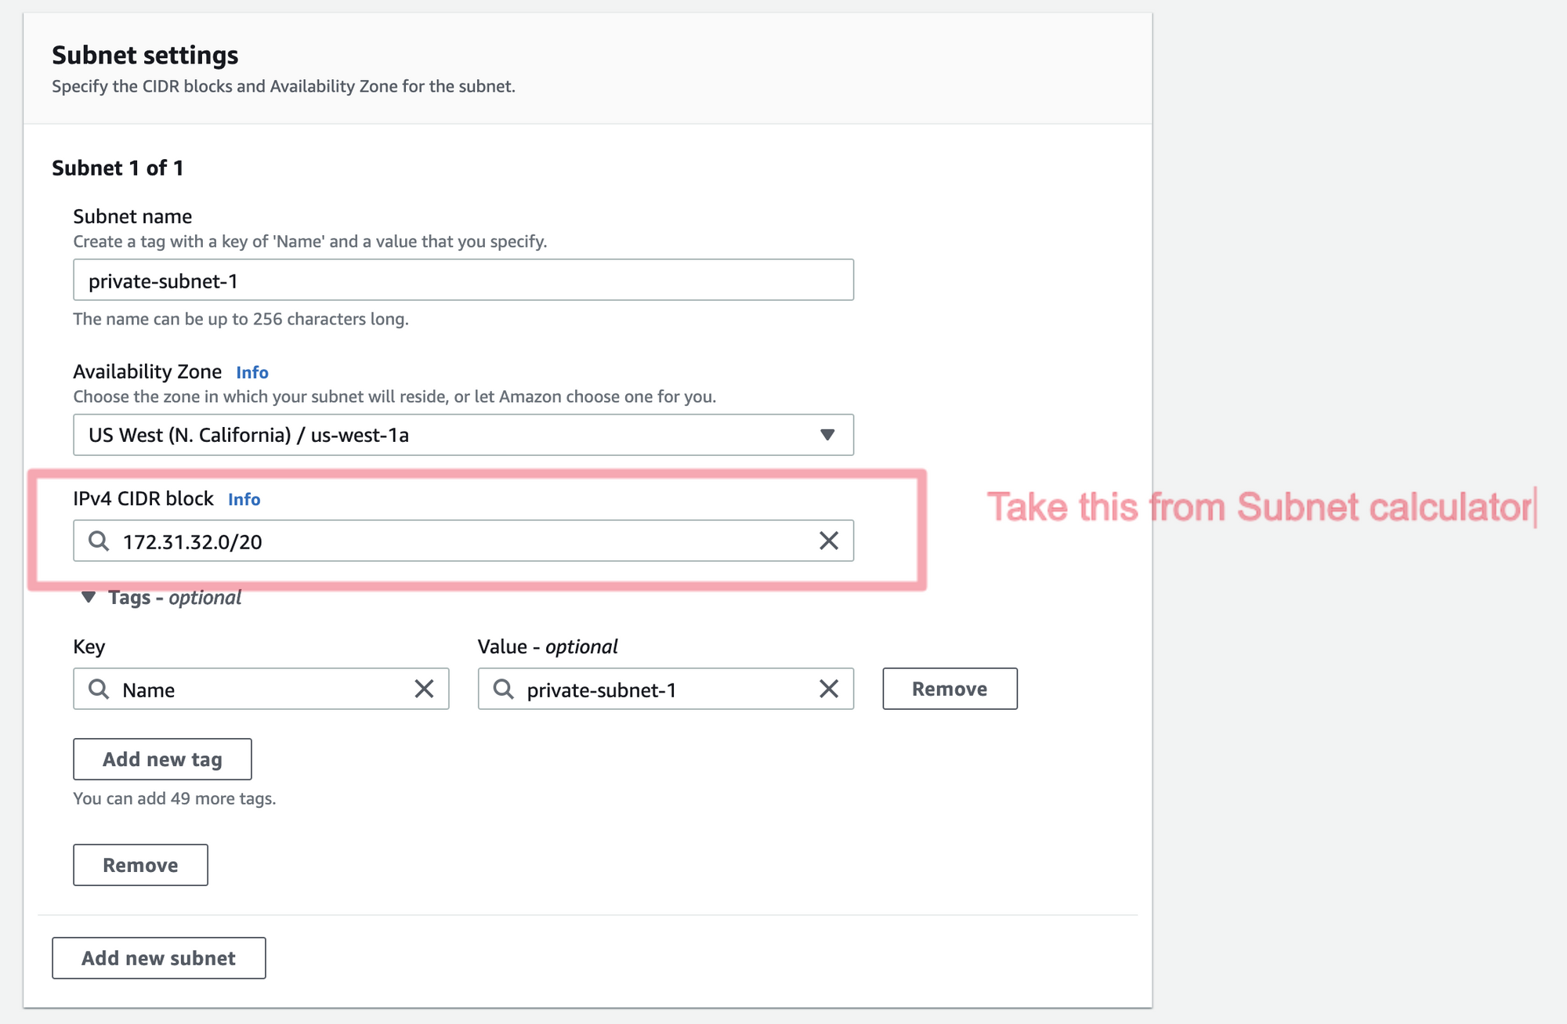
Task: Click the Subnet 1 of 1 heading
Action: (118, 168)
